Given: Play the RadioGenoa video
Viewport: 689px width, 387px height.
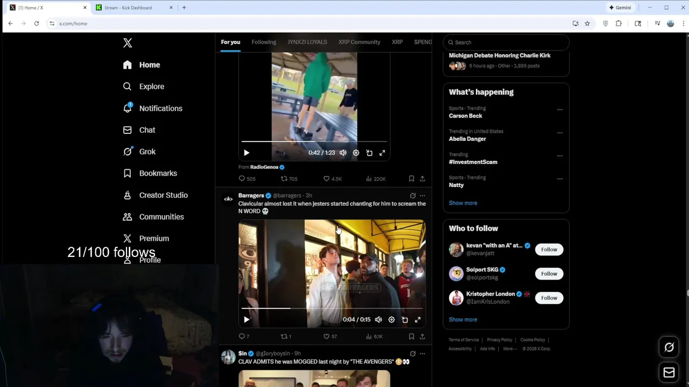Looking at the screenshot, I should [247, 153].
